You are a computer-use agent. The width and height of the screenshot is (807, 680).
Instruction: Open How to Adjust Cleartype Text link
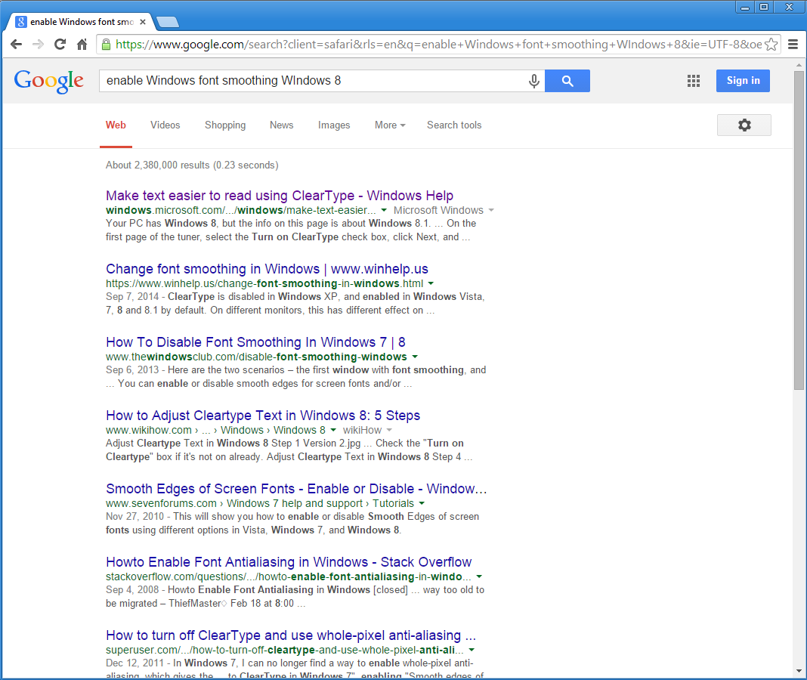click(x=263, y=416)
